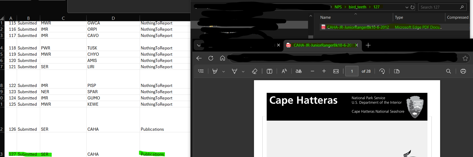
Task: Select the cell containing GWCA
Action: [x=113, y=23]
